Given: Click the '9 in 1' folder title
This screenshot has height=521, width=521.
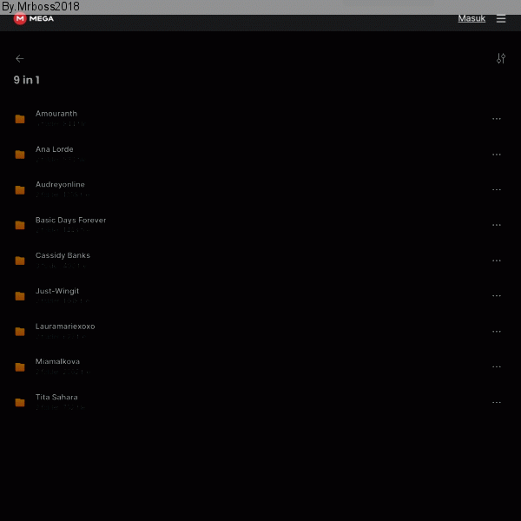Looking at the screenshot, I should pos(27,80).
